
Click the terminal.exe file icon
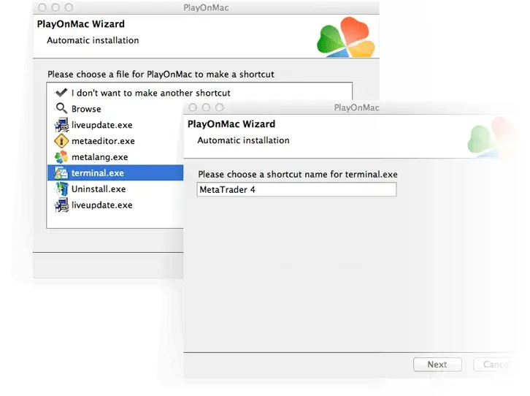point(61,173)
